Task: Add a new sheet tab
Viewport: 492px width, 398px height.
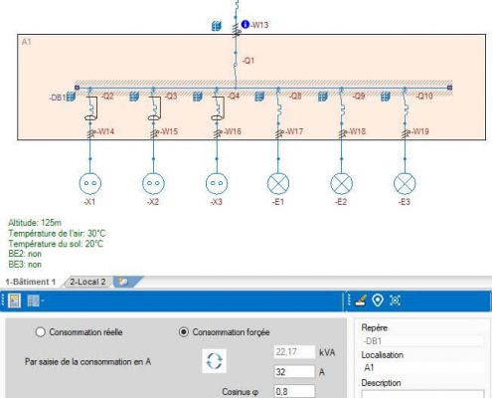Action: [124, 282]
